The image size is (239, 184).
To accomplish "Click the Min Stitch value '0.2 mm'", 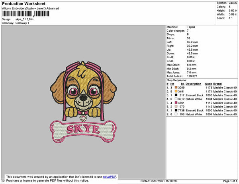I will tap(192, 69).
